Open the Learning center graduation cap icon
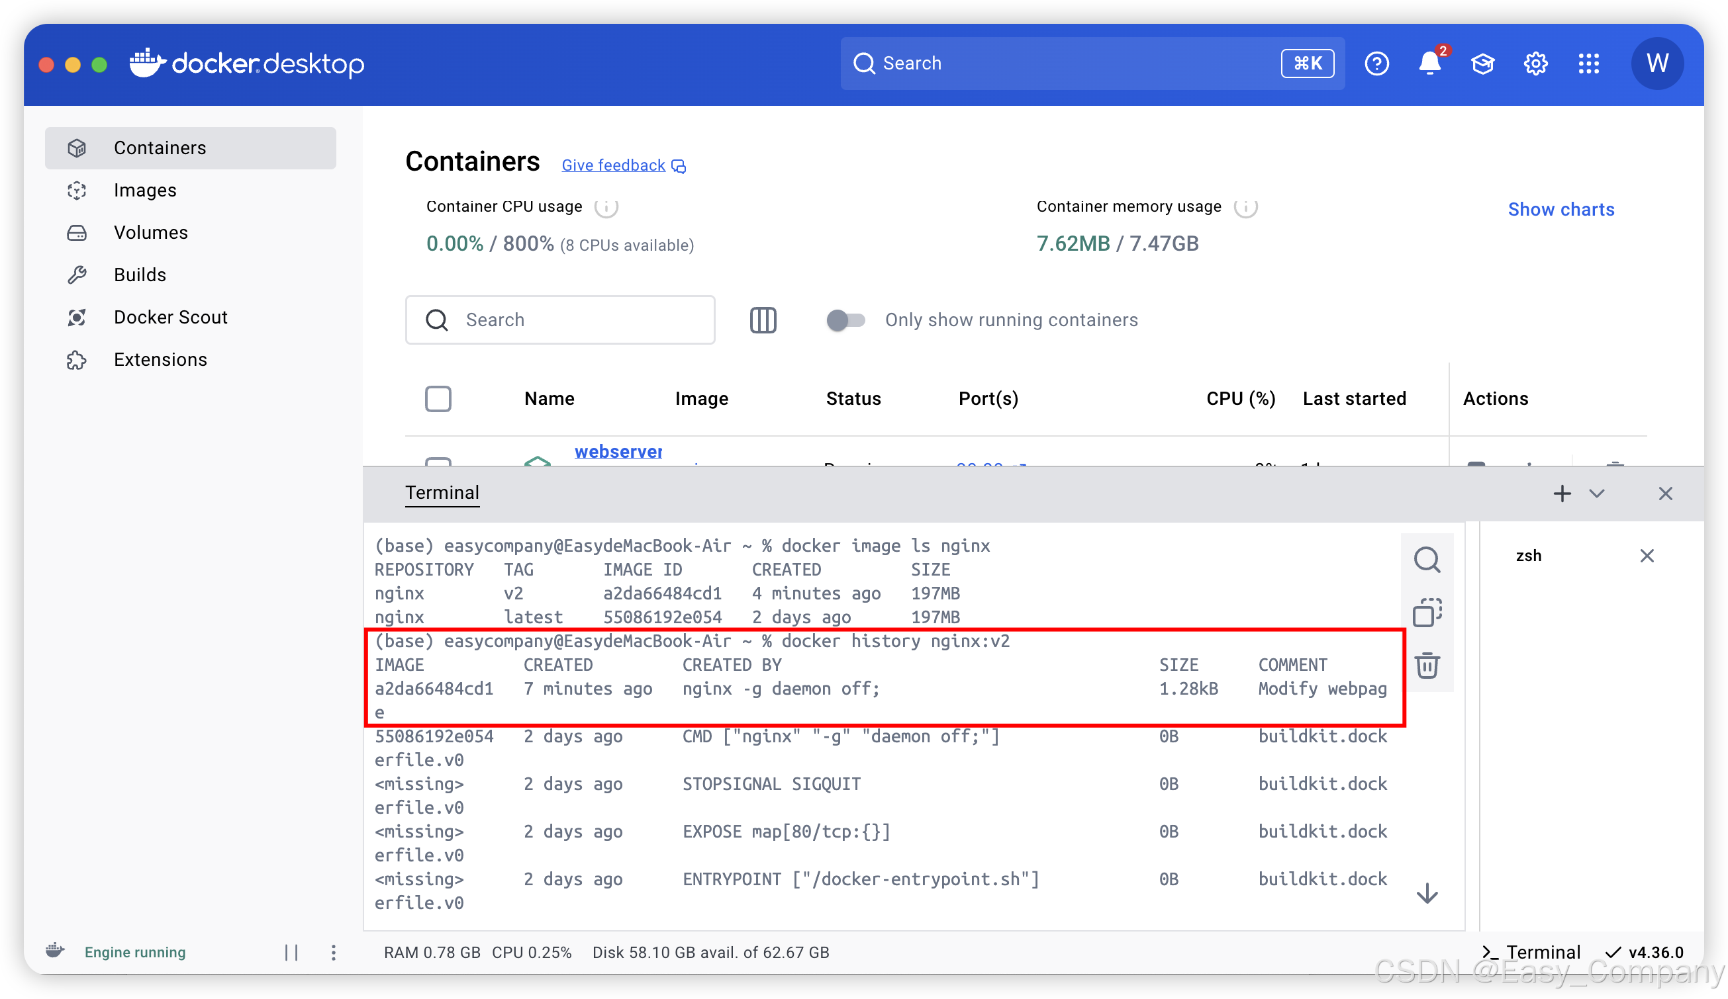 click(x=1482, y=64)
